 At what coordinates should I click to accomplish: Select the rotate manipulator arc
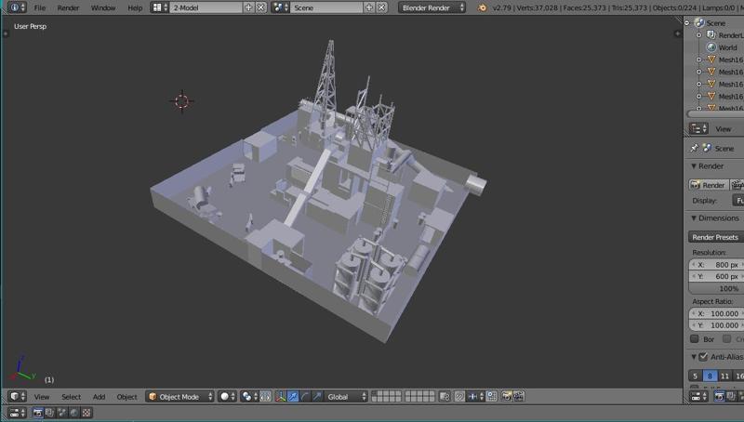[305, 396]
